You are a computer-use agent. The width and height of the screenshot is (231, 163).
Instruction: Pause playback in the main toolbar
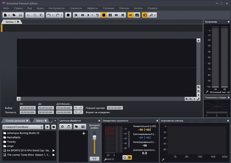click(110, 15)
